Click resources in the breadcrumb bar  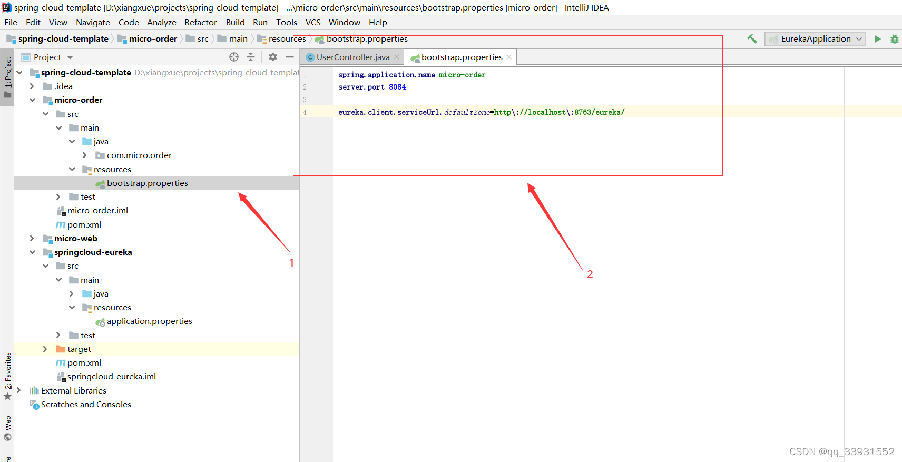click(287, 39)
